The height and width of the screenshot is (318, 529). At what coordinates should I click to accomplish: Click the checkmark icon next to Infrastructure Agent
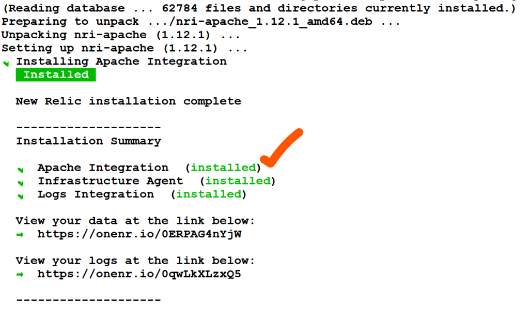click(x=21, y=183)
